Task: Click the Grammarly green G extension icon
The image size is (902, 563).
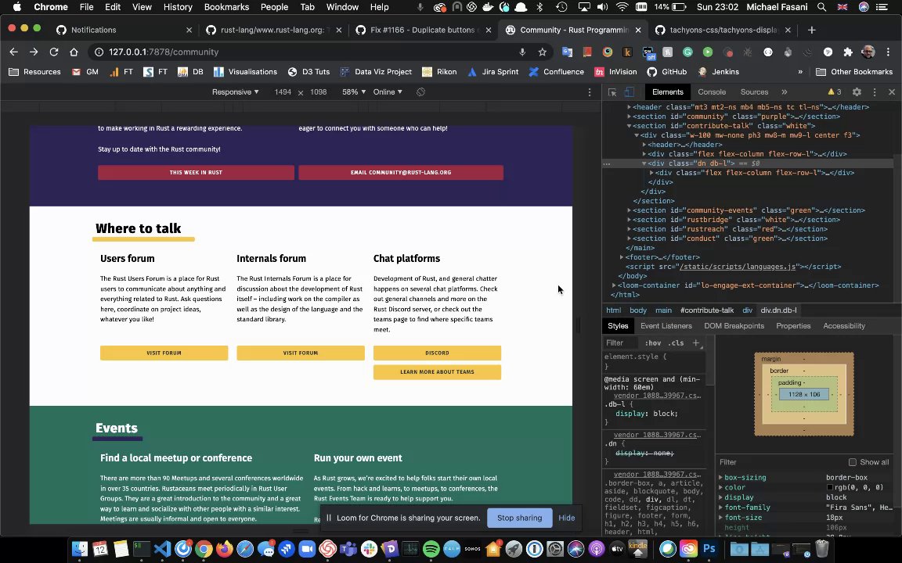Action: (x=687, y=52)
